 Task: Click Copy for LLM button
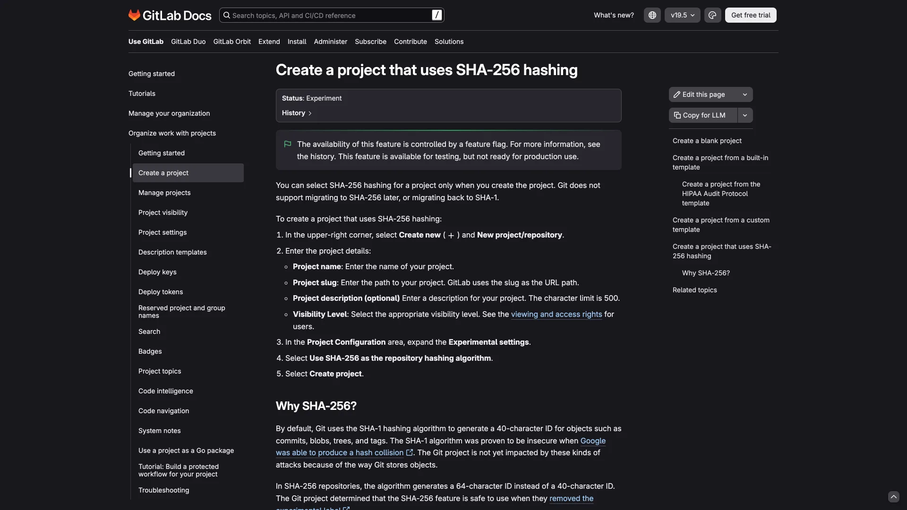703,115
